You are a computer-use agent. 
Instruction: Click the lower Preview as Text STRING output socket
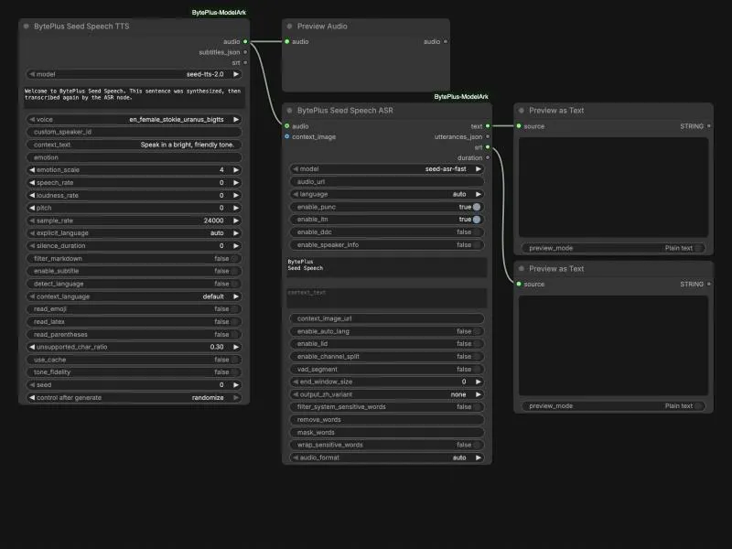709,284
